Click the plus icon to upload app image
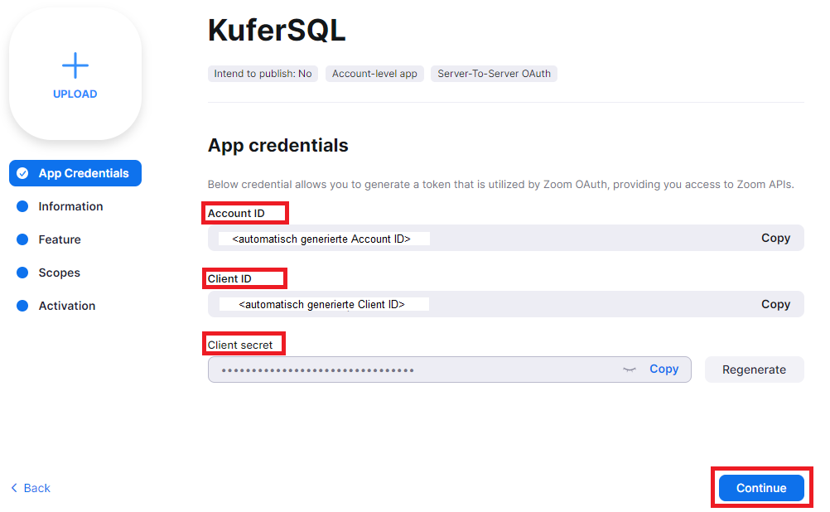Screen dimensions: 830x512 75,65
